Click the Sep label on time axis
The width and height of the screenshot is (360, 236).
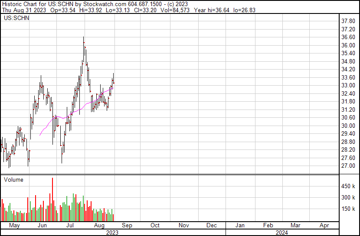pyautogui.click(x=127, y=226)
